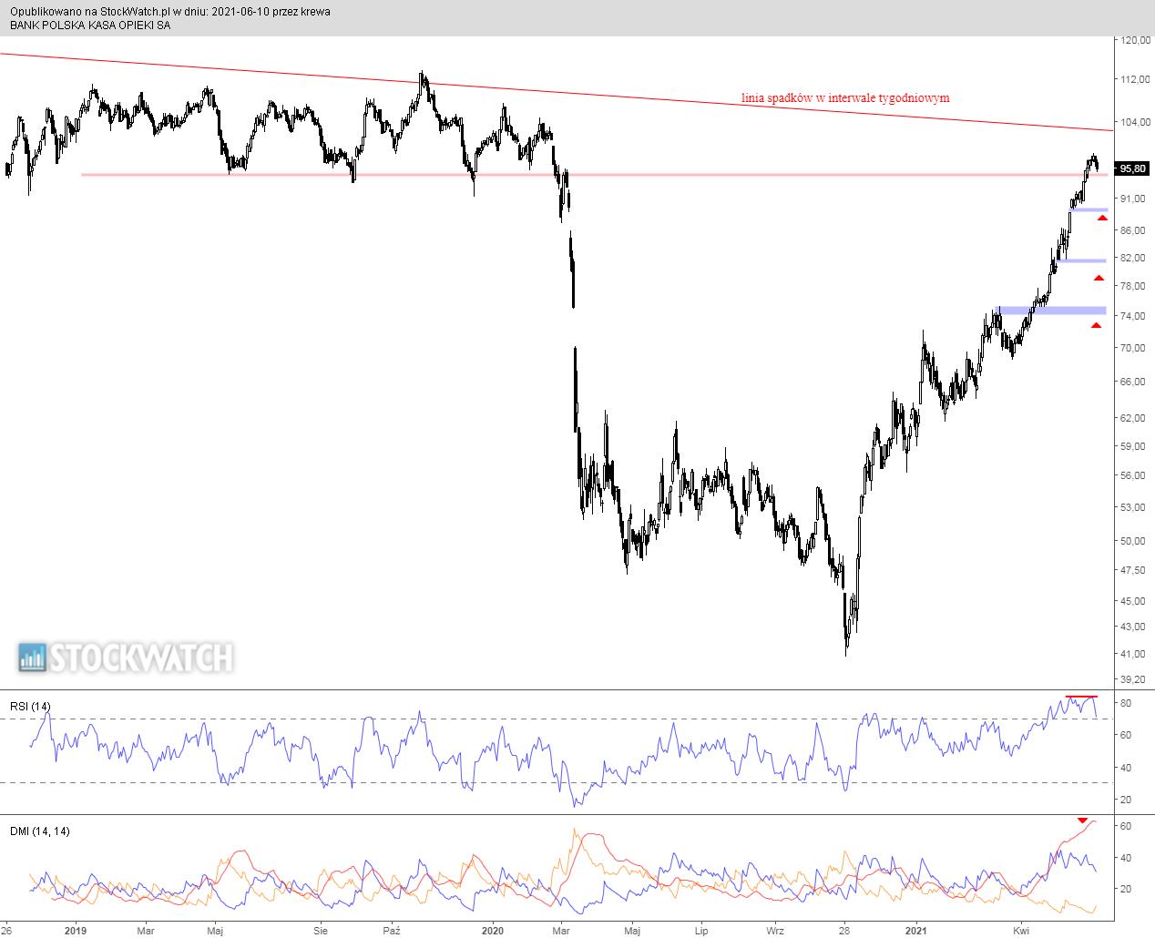The image size is (1155, 938).
Task: Select the red triangle marker near the 86,00 level
Action: (1102, 218)
